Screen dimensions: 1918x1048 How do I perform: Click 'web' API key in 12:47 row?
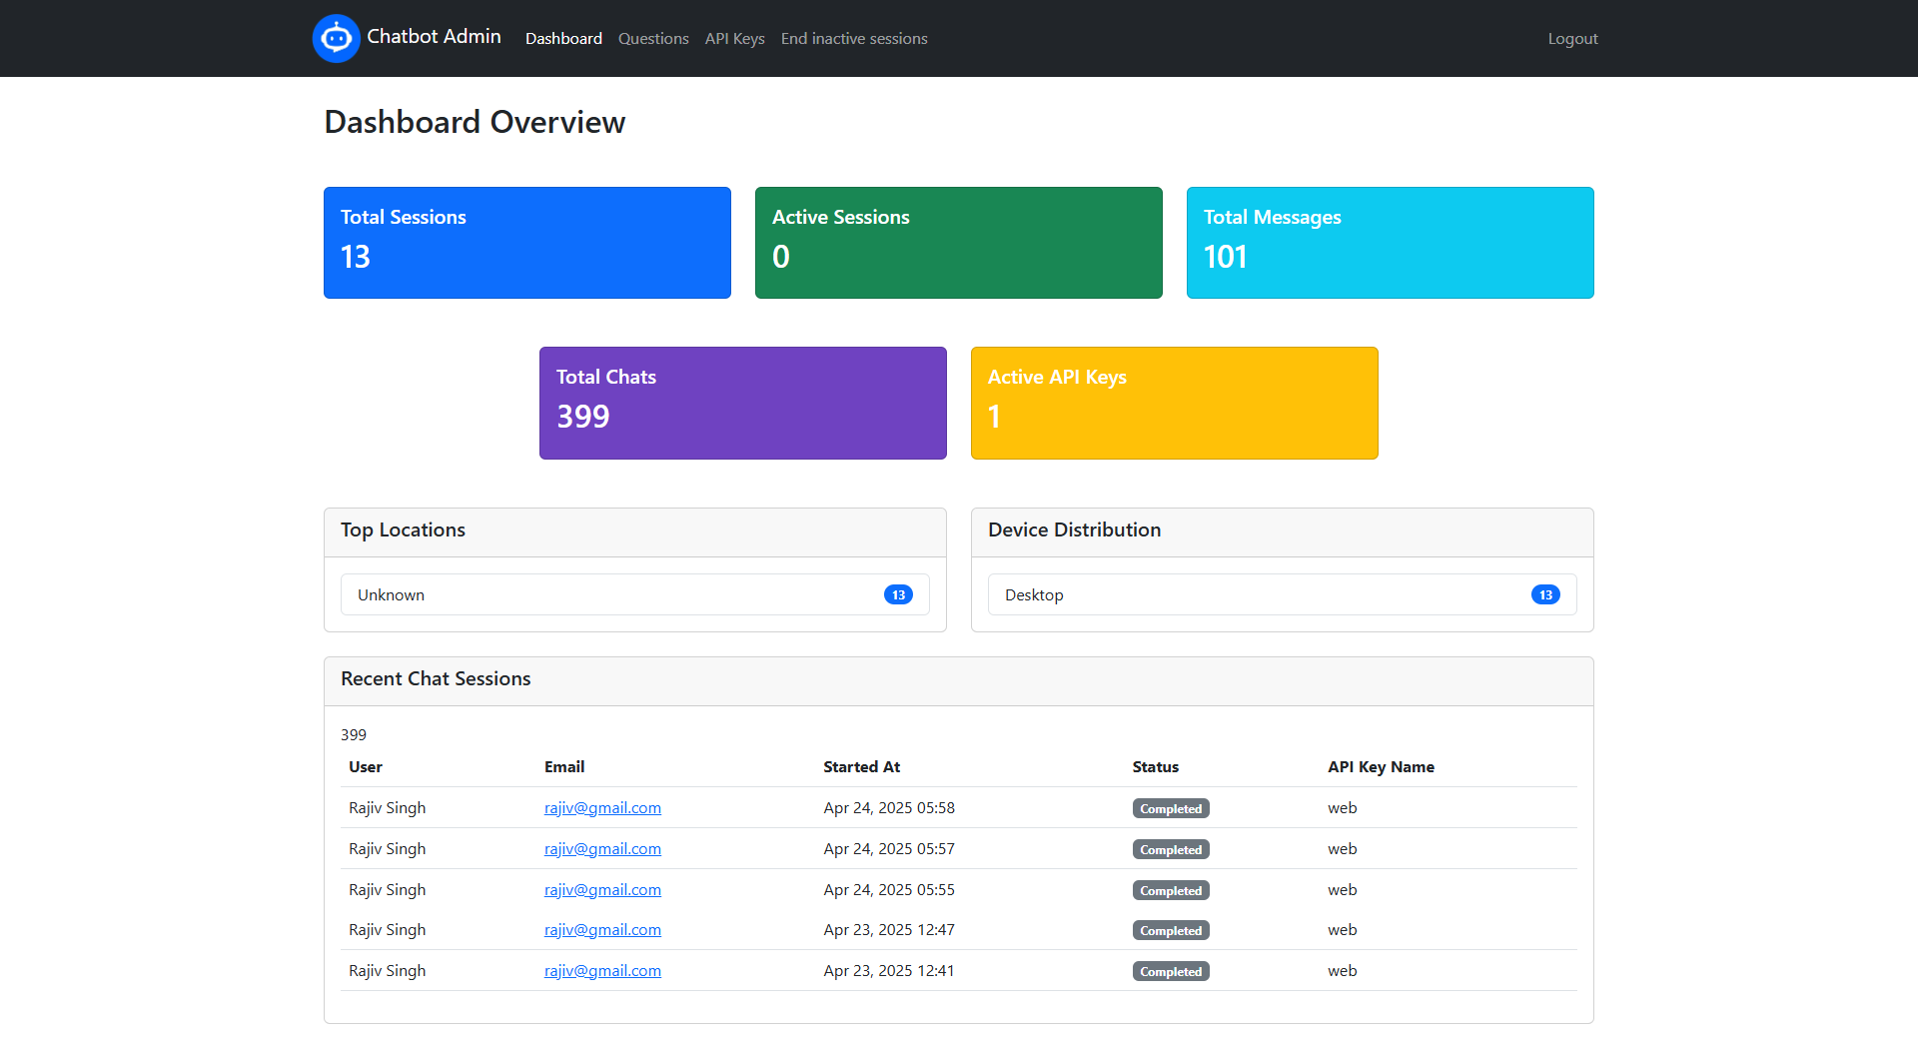pyautogui.click(x=1342, y=929)
